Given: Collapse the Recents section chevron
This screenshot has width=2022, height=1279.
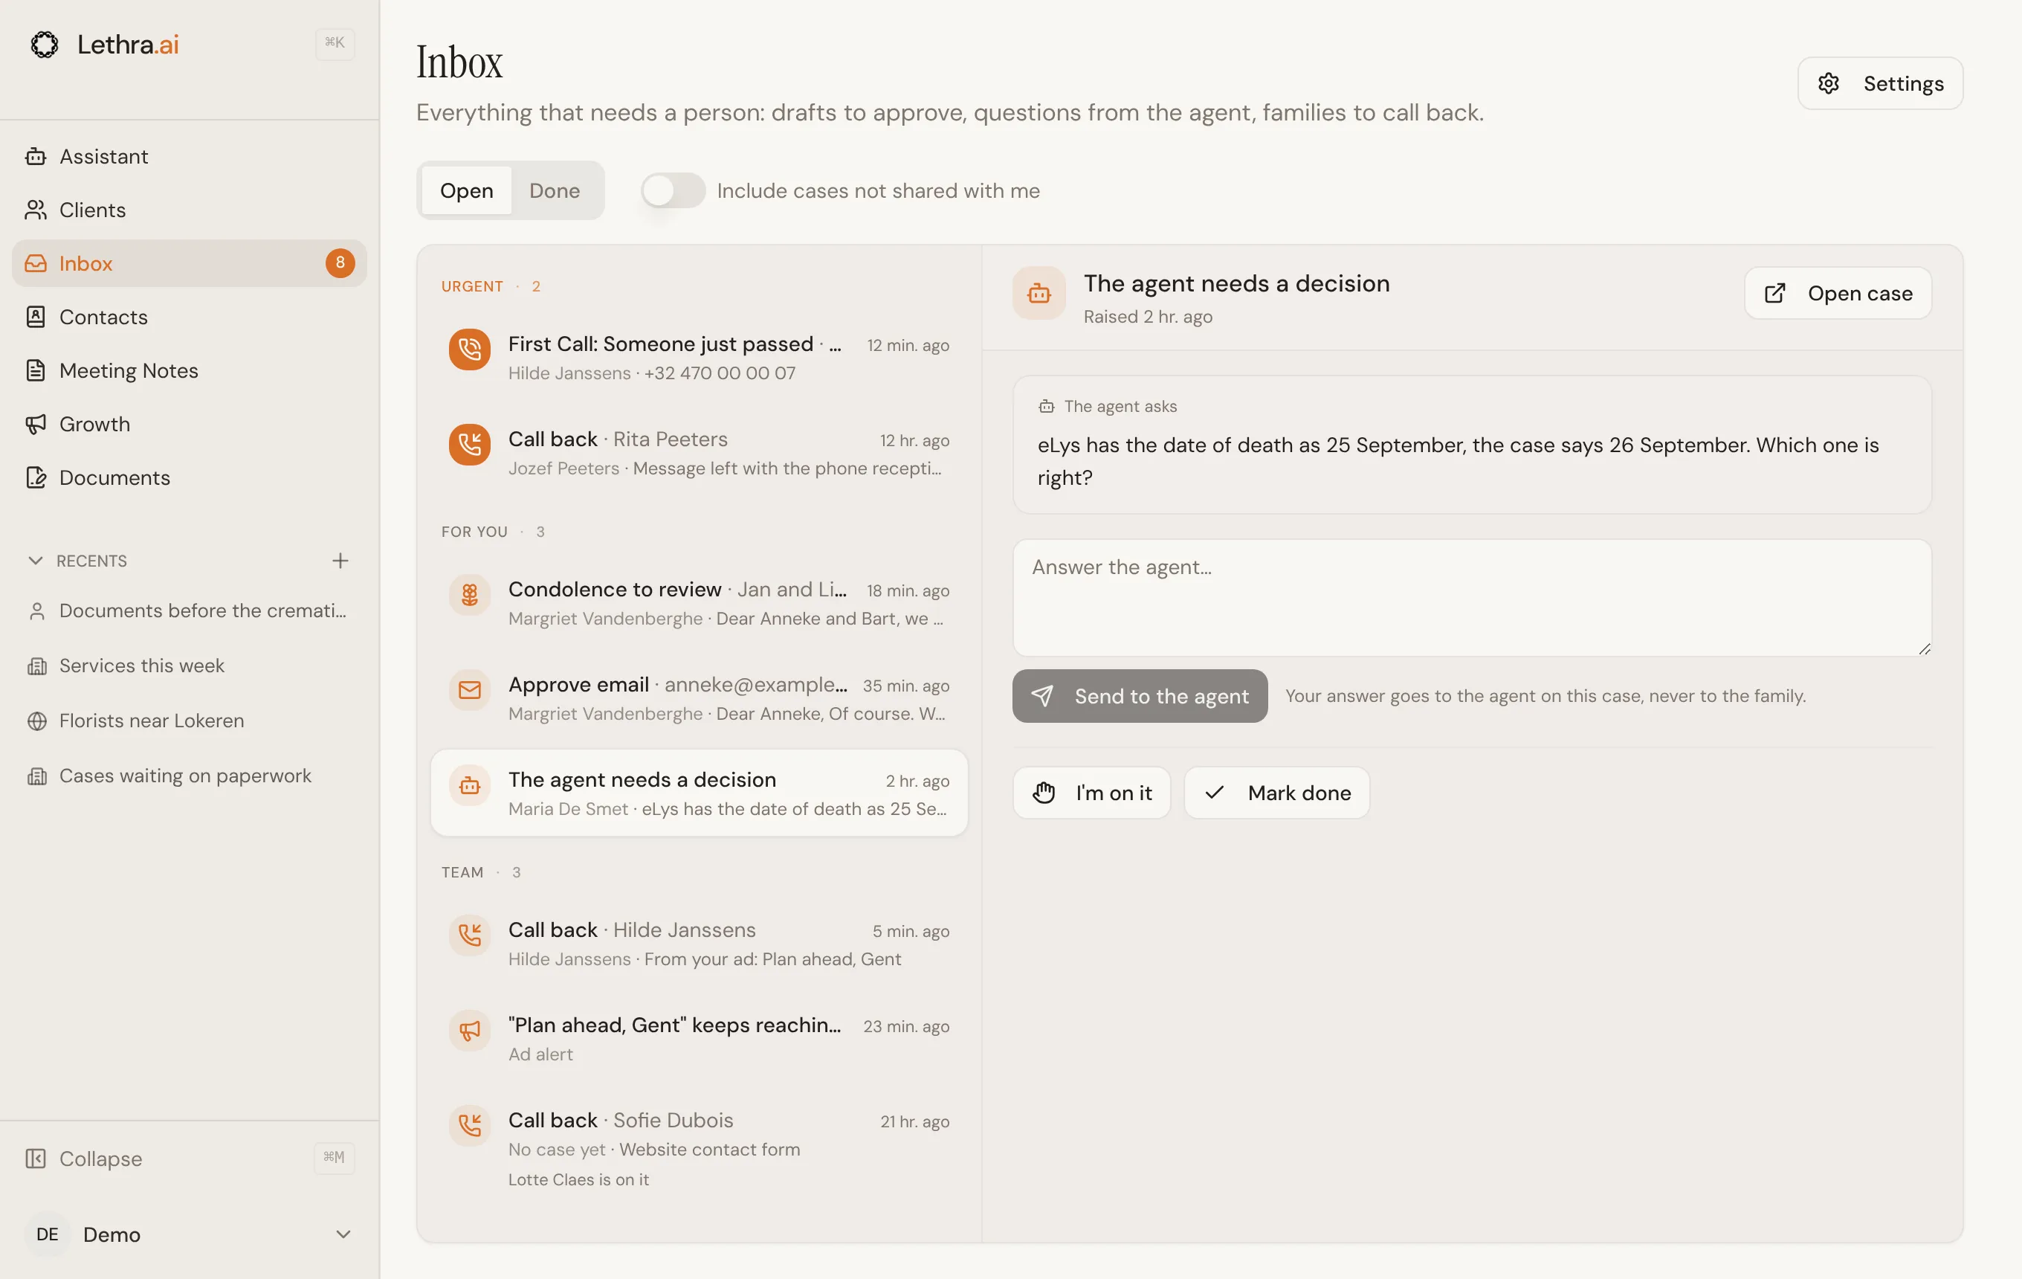Looking at the screenshot, I should pos(35,560).
